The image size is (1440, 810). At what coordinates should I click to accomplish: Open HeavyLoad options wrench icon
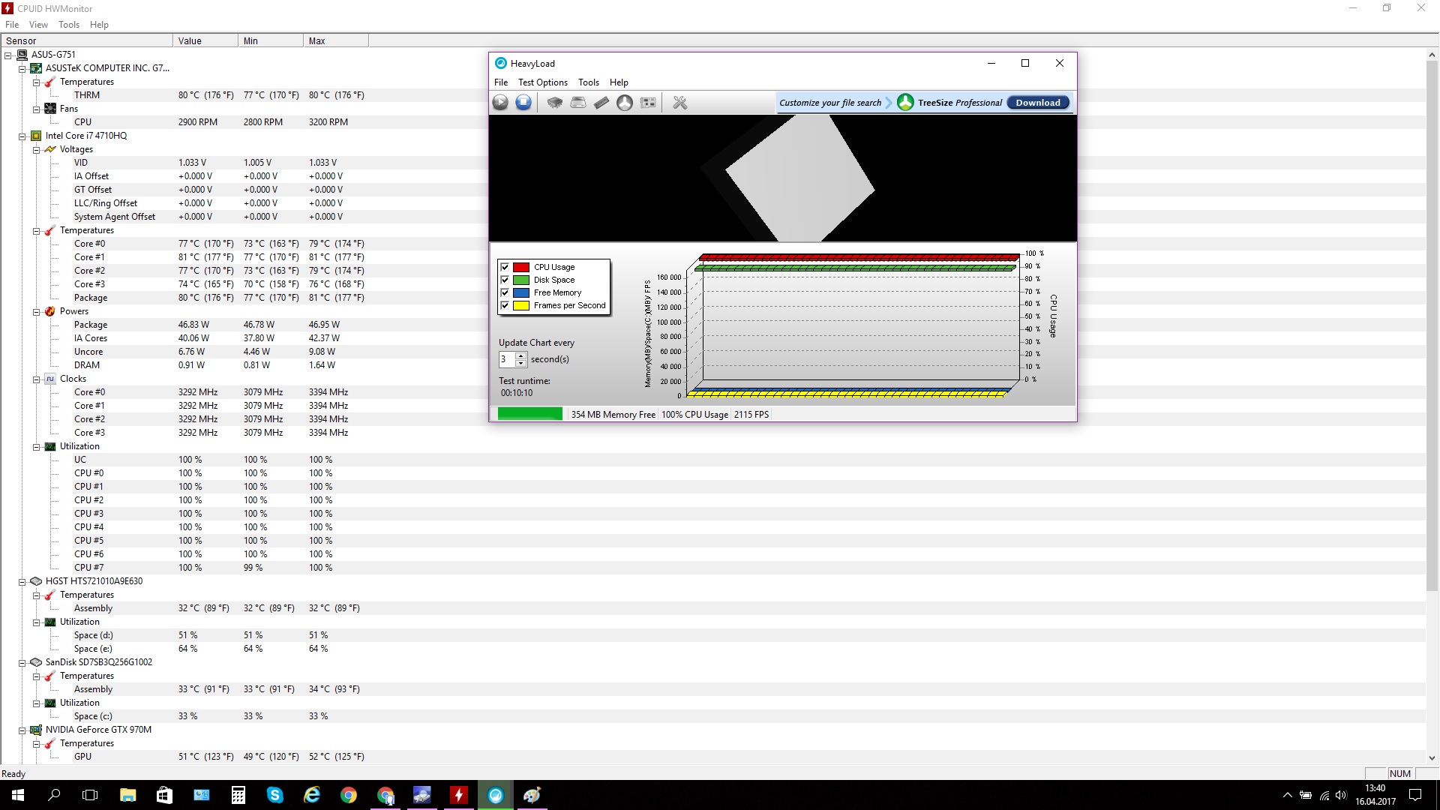click(x=680, y=103)
